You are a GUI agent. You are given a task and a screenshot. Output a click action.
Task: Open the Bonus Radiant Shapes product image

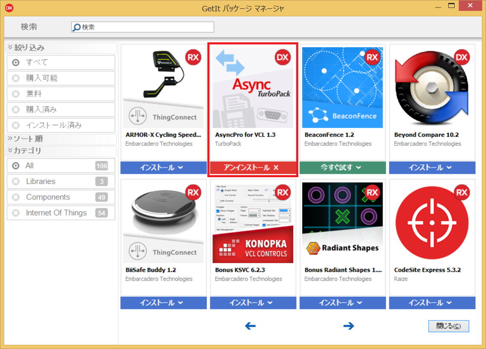342,222
